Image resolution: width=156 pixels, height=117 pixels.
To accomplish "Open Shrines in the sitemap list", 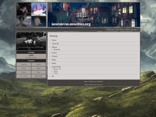I will click(54, 47).
